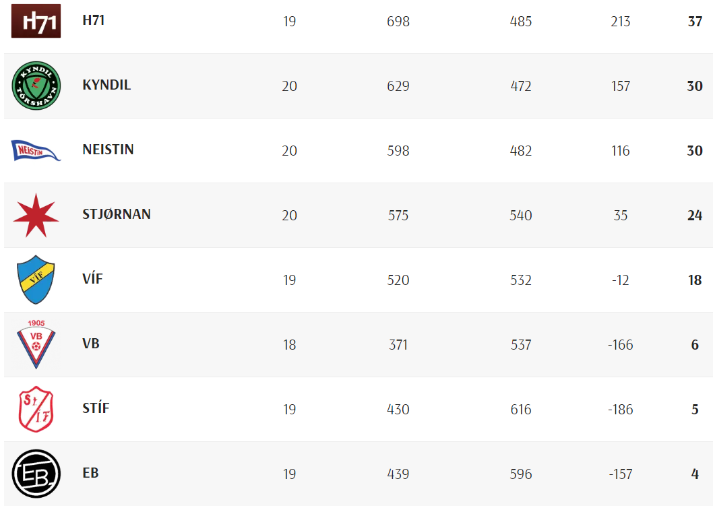
Task: Click the red Stjørnan star logo
Action: (36, 215)
